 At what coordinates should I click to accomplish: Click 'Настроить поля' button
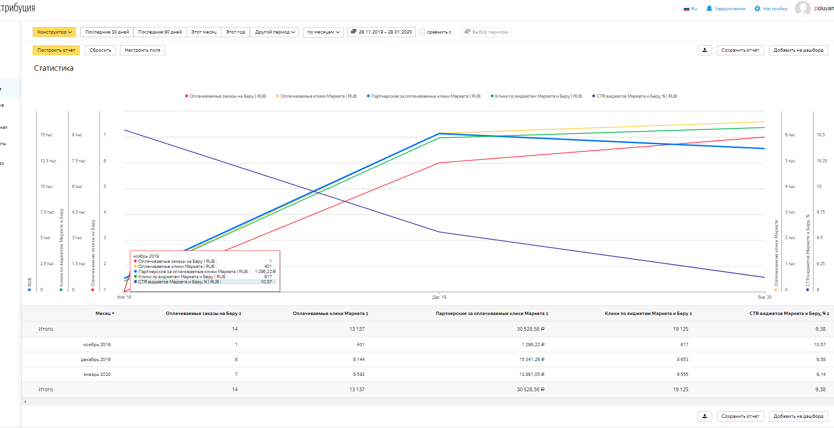142,50
